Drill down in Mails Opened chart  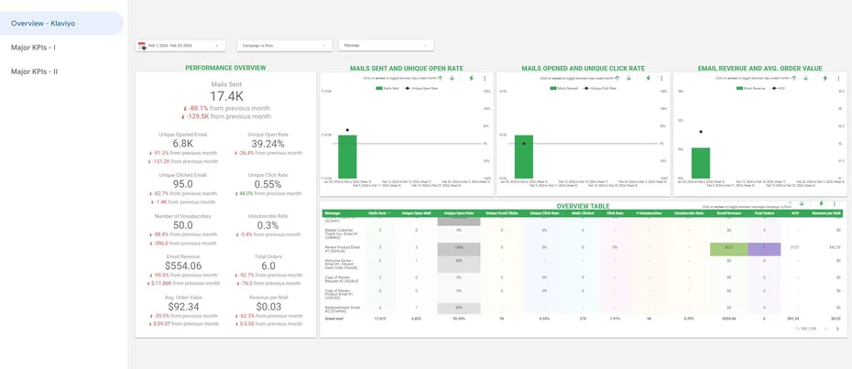tap(628, 78)
